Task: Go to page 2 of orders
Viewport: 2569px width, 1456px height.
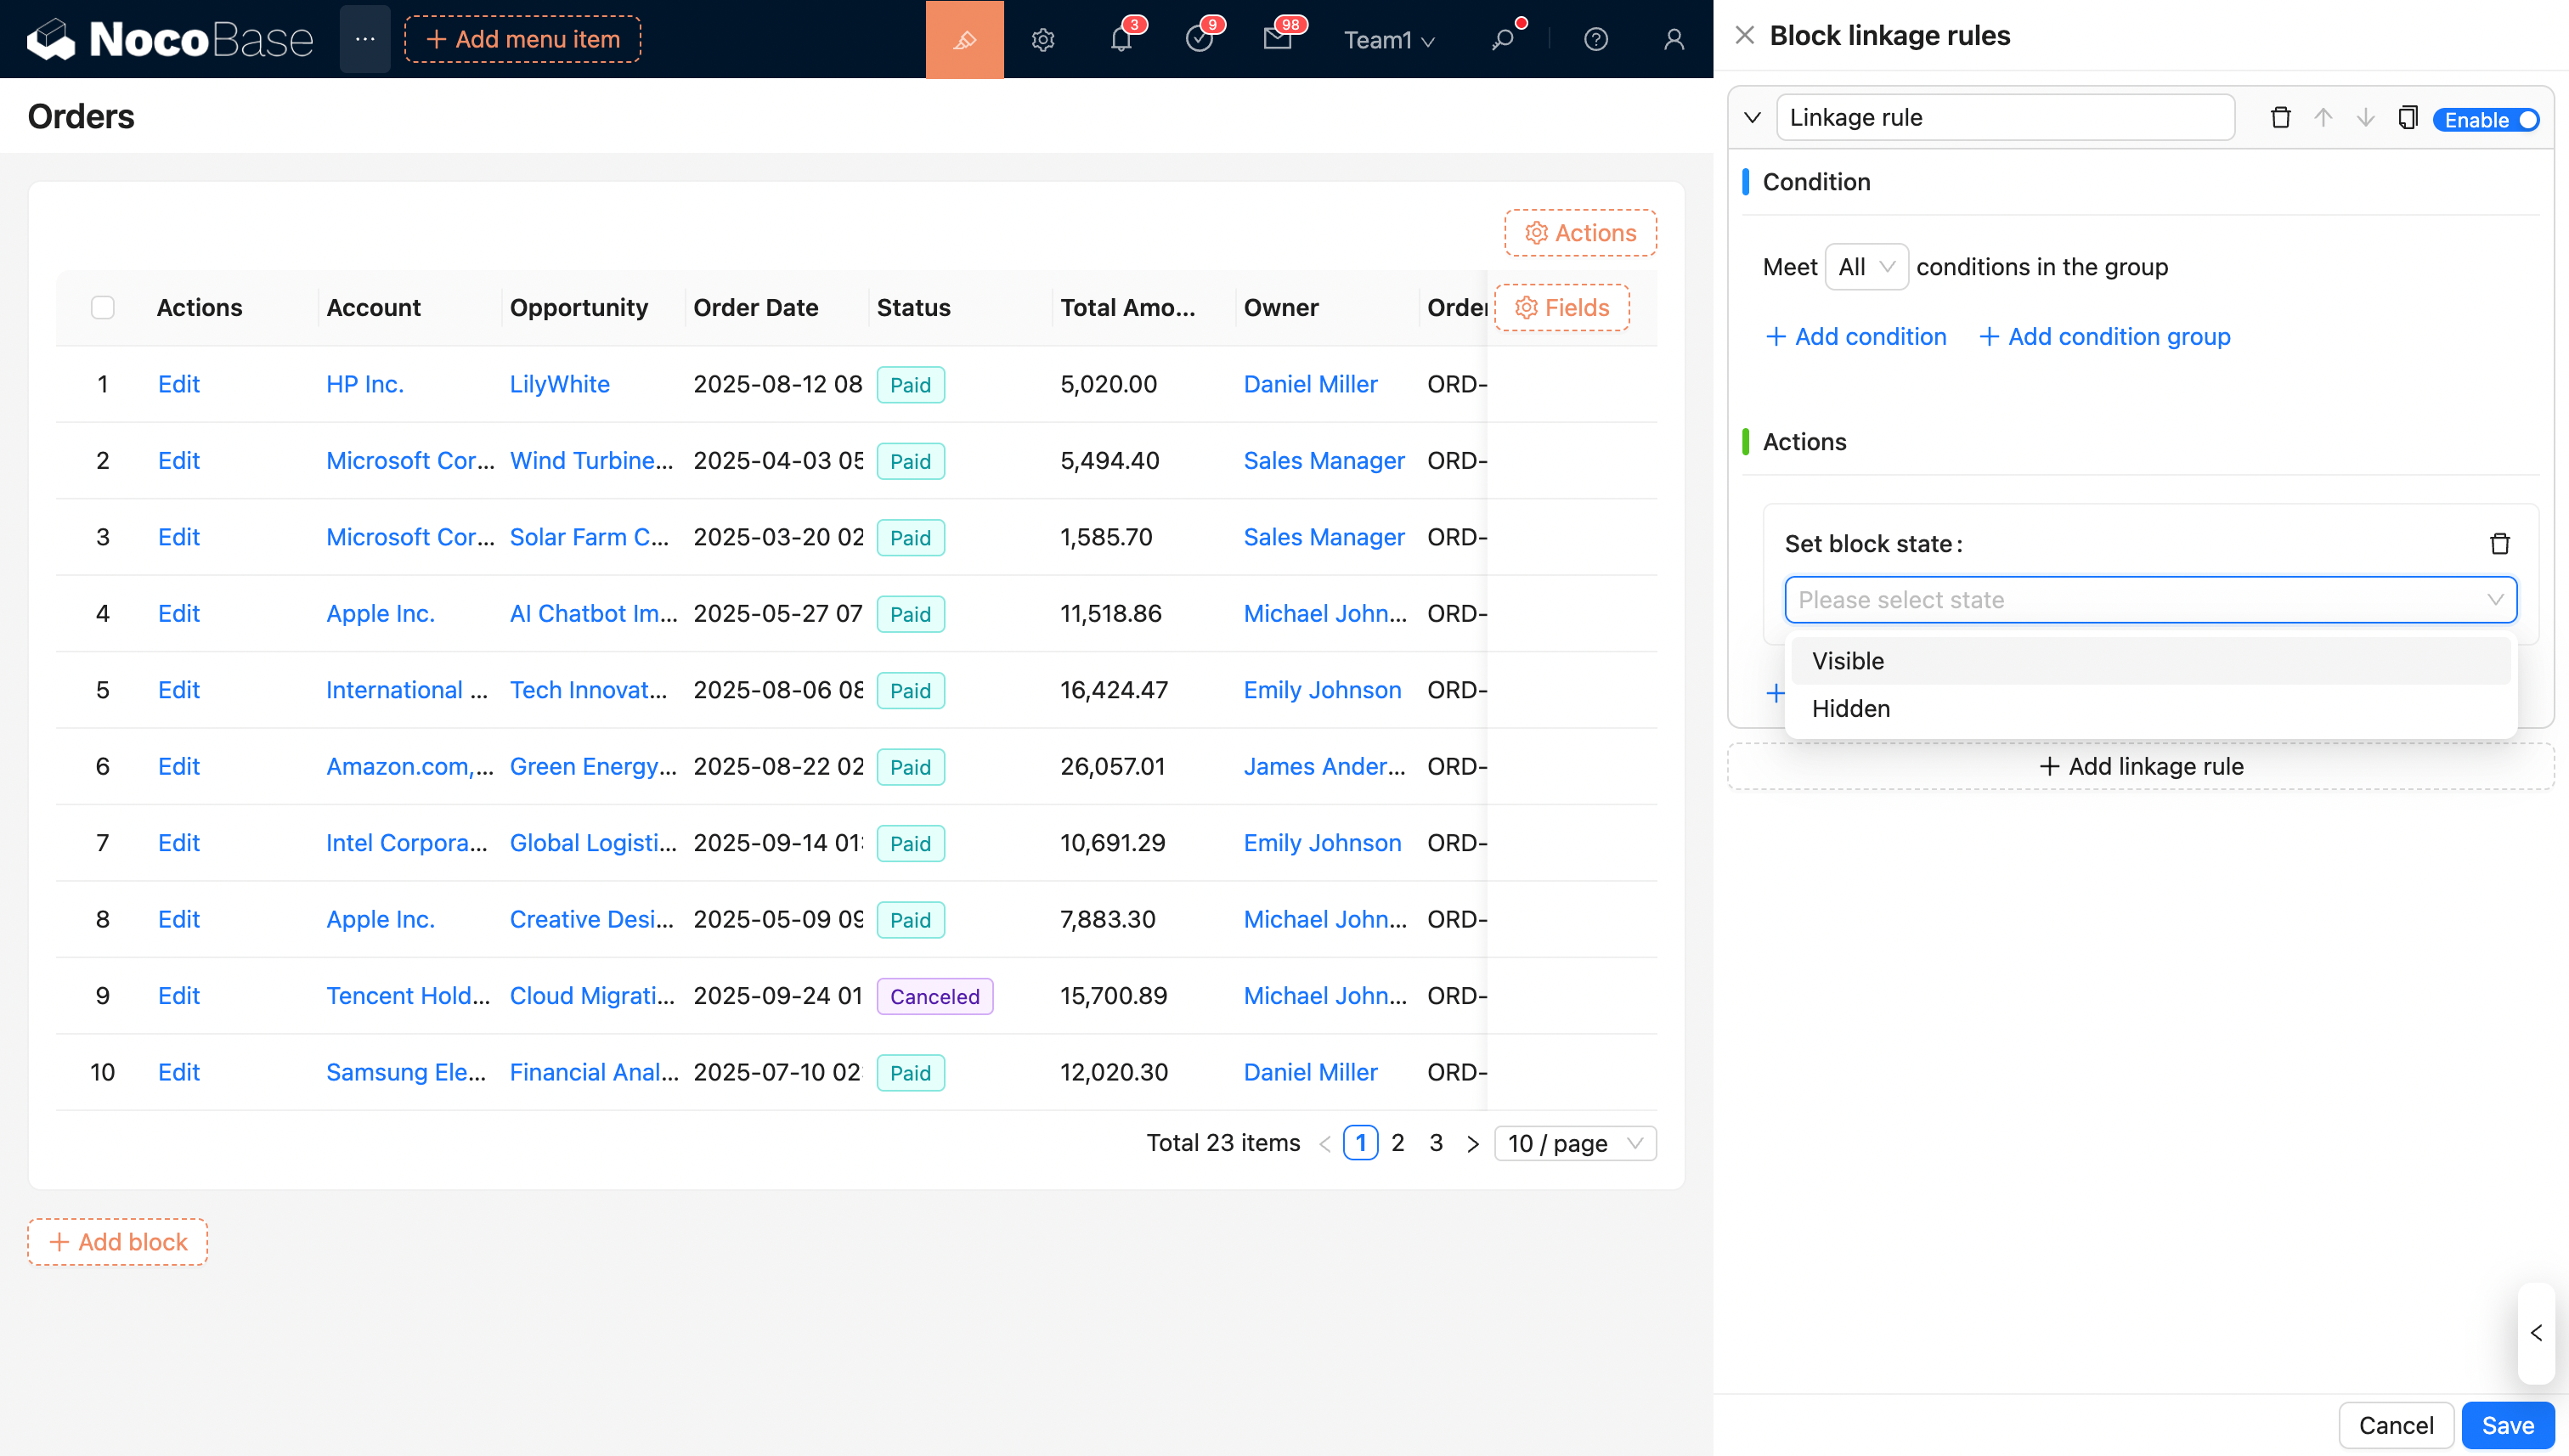Action: [x=1397, y=1143]
